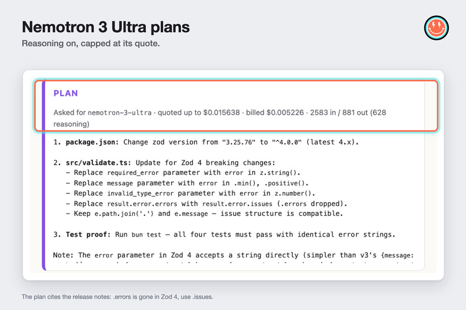Click the Test proof step label
Viewport: 466px width, 310px height.
88,234
